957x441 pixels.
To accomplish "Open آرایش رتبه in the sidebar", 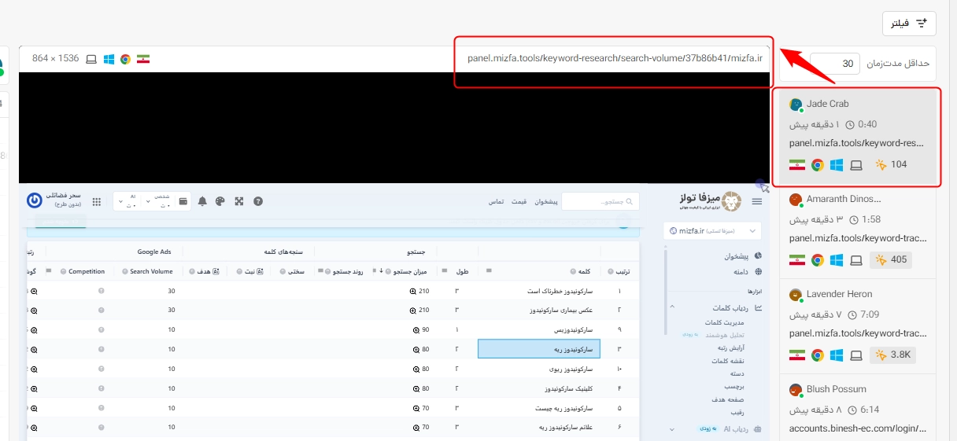I will pyautogui.click(x=731, y=347).
